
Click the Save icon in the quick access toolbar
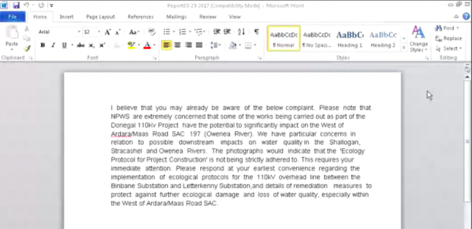[17, 5]
